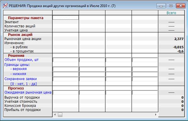Click the Рынок акций section heading

tap(20, 35)
